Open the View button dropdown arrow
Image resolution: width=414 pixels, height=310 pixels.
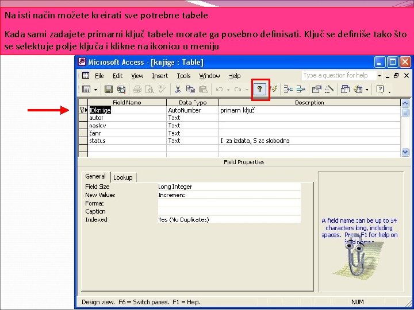point(95,90)
